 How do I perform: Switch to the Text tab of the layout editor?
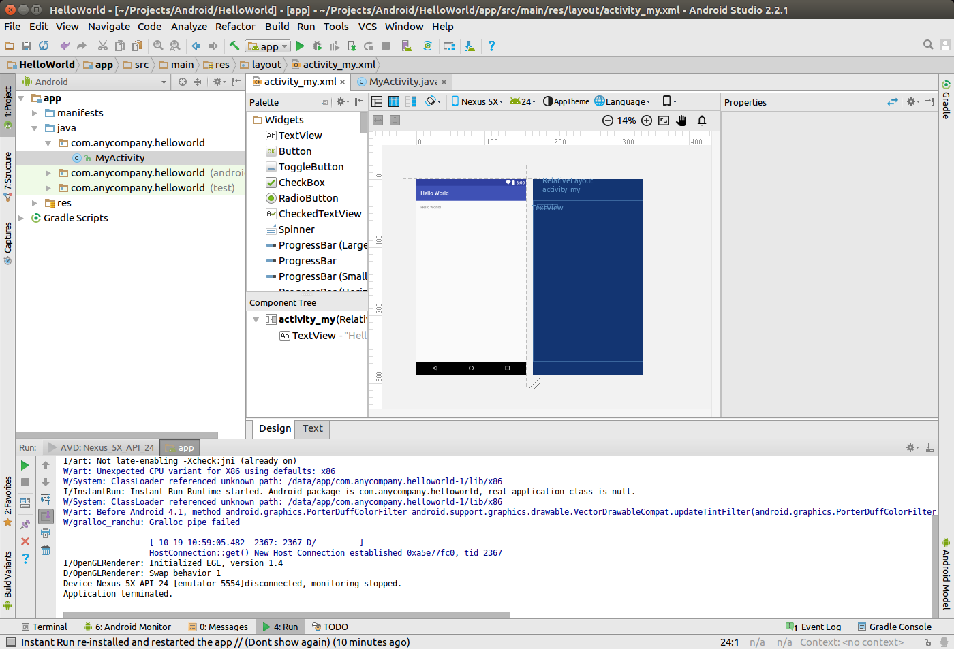313,428
